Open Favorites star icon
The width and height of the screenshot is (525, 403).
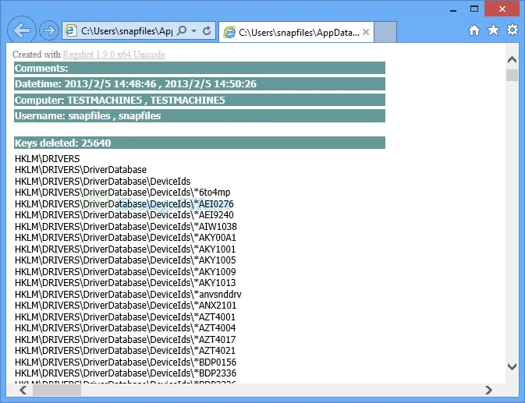pyautogui.click(x=493, y=30)
